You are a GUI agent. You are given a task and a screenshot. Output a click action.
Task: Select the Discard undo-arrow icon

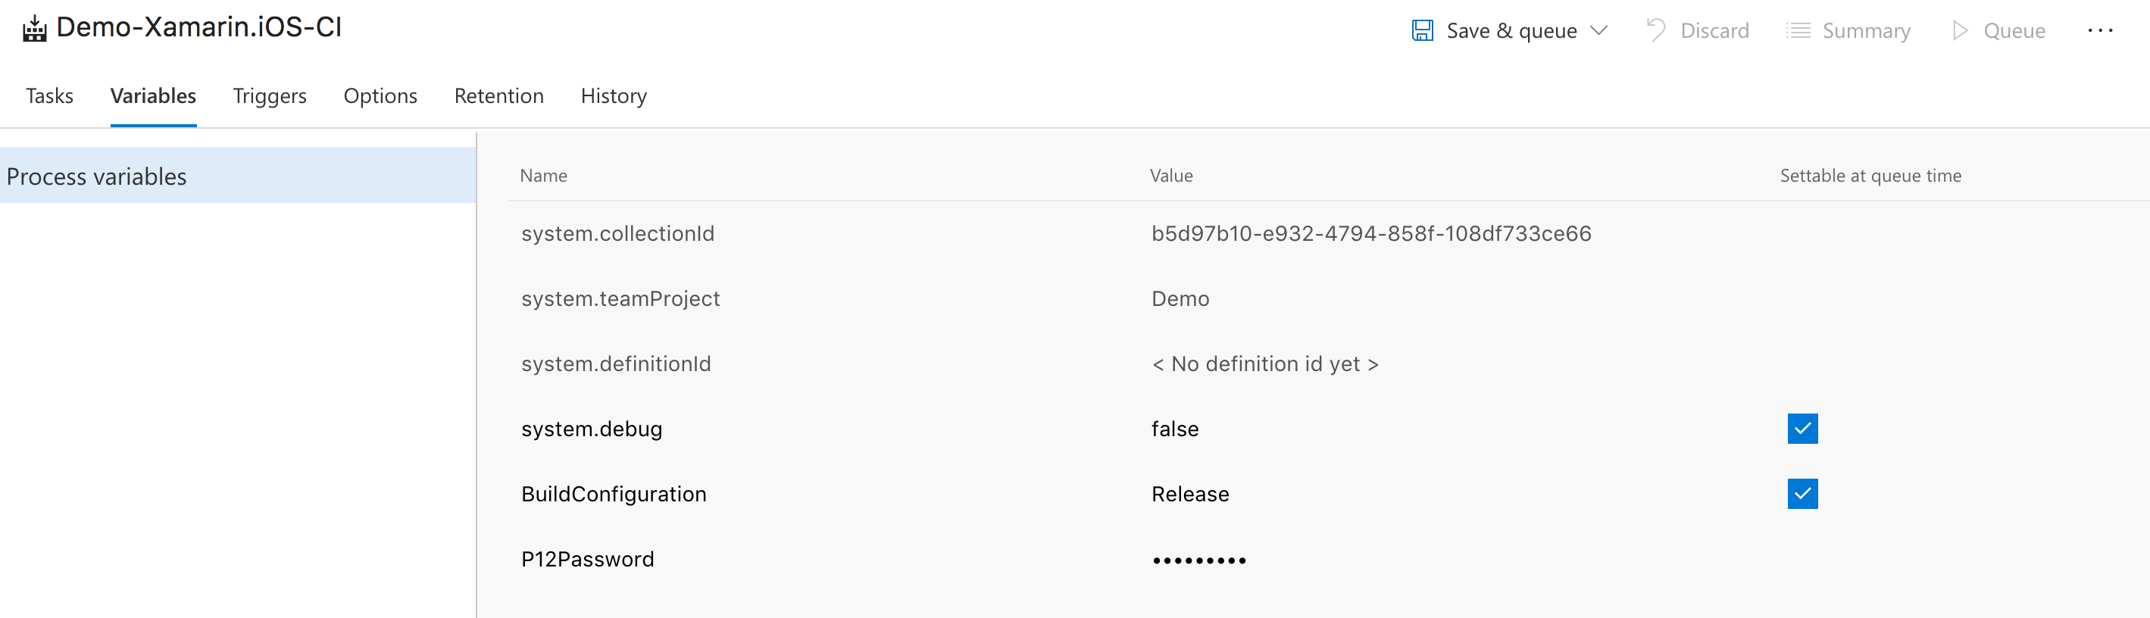click(x=1656, y=30)
